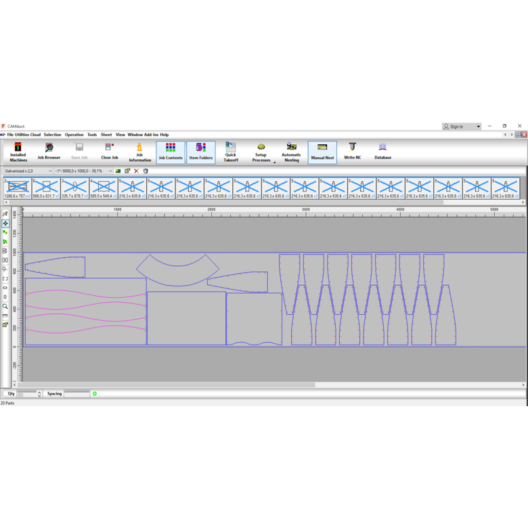528x528 pixels.
Task: Launch Quick Takeoff
Action: (231, 152)
